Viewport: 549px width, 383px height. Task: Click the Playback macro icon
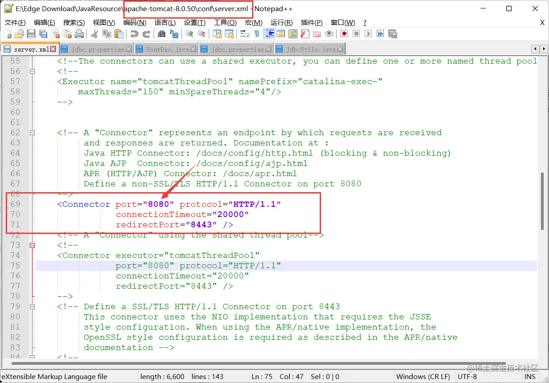(368, 34)
